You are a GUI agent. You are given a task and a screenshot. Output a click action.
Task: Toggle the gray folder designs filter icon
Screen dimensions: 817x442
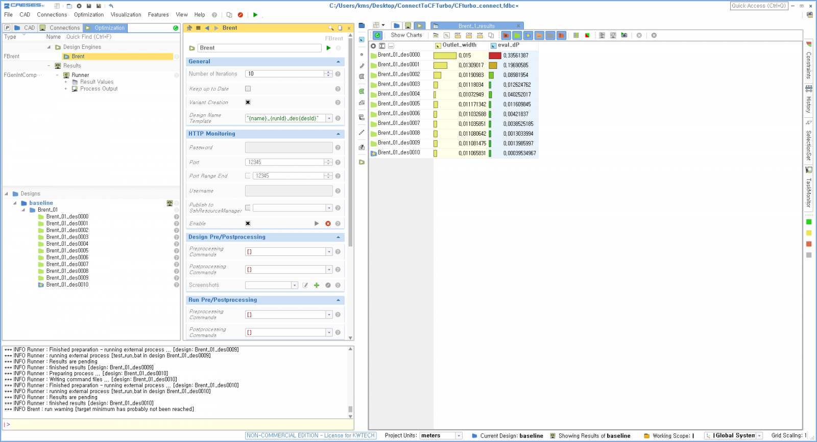tap(550, 35)
